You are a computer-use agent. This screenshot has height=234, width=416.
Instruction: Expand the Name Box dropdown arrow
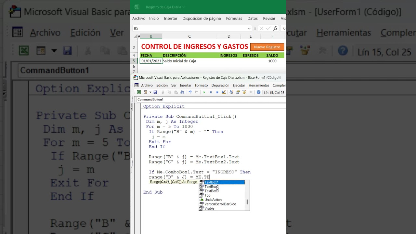(249, 28)
